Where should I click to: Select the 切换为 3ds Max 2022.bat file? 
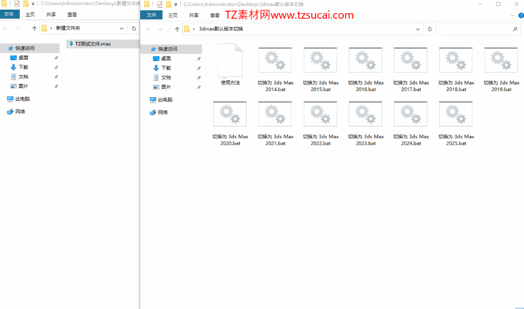pyautogui.click(x=320, y=123)
